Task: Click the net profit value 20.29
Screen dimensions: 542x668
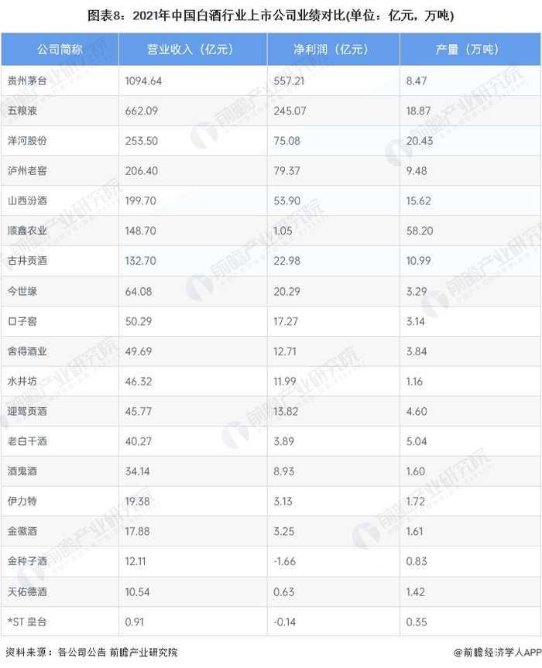Action: (286, 291)
